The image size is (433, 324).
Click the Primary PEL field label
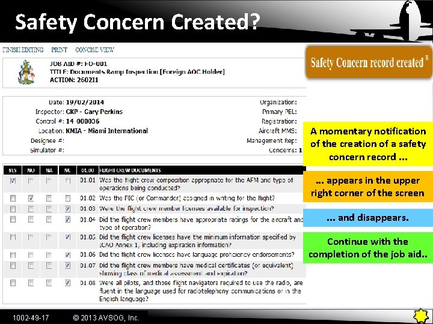tap(280, 112)
